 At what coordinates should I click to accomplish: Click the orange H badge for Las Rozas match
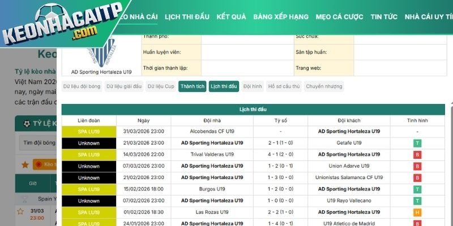(x=417, y=212)
